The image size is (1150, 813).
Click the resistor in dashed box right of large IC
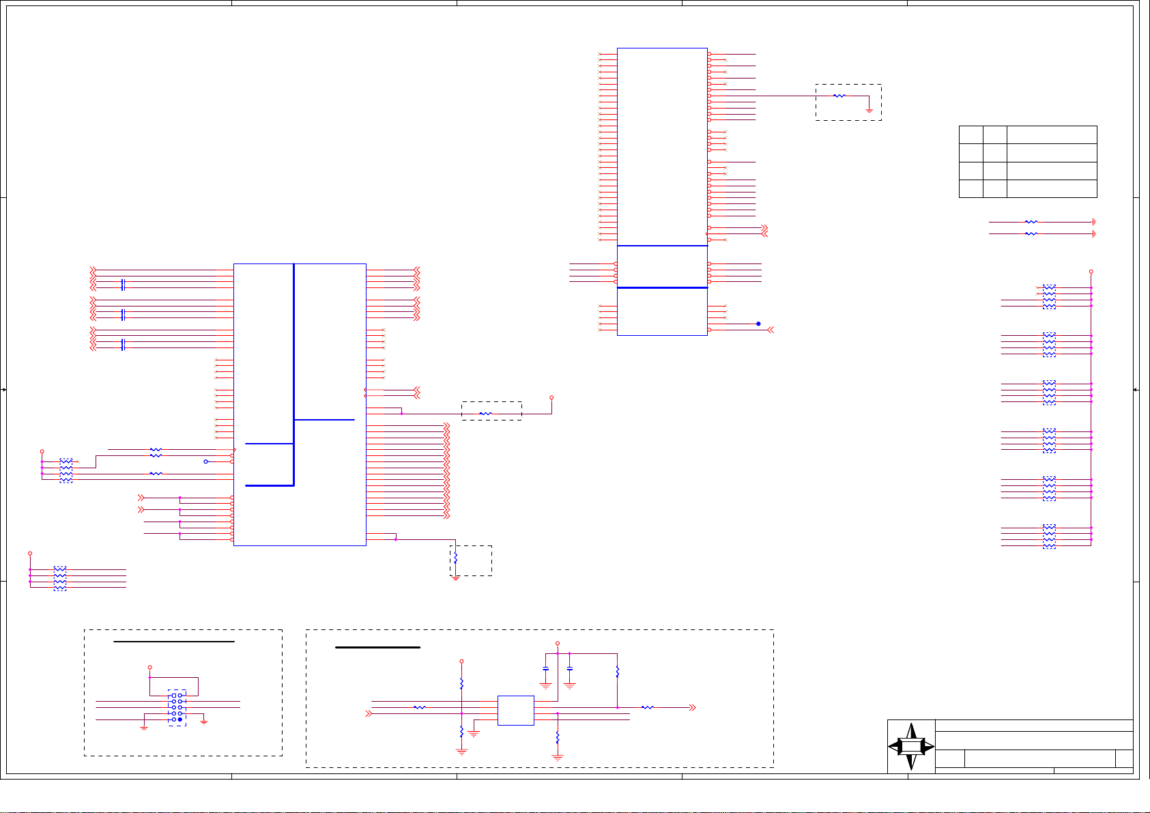(485, 414)
